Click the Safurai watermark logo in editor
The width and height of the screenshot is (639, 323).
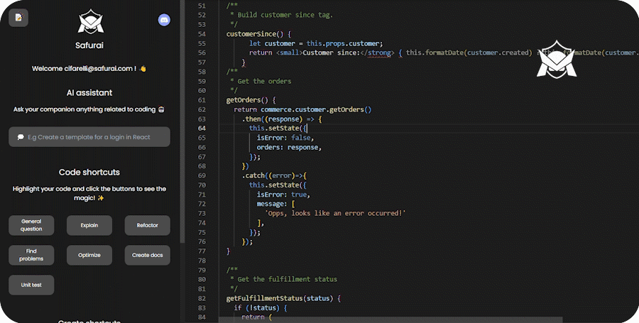556,63
